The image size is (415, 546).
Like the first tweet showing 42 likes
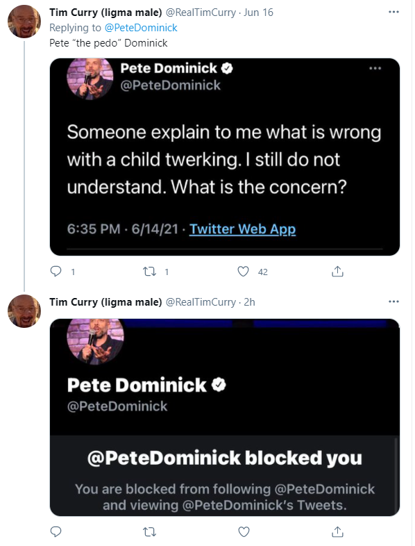243,271
